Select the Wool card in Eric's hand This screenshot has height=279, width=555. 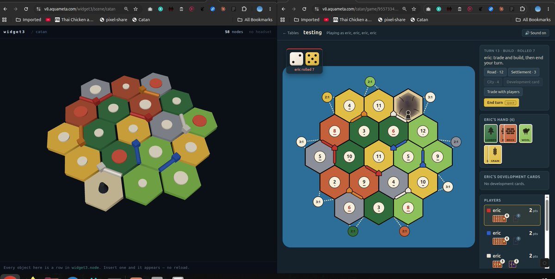[x=525, y=133]
